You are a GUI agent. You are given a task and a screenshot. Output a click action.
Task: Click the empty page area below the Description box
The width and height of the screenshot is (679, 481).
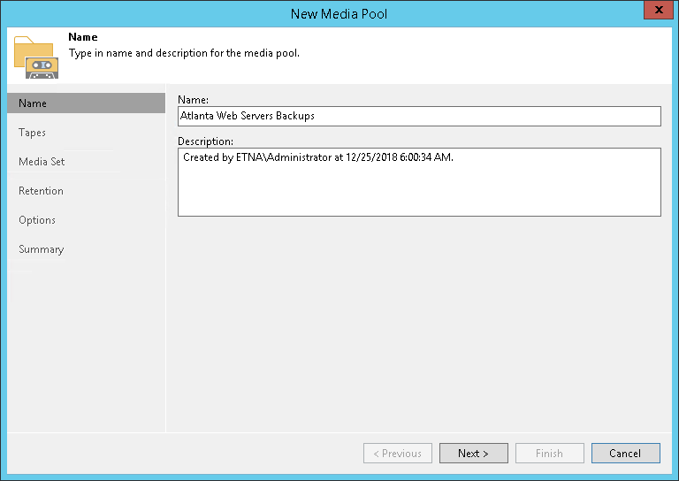419,318
